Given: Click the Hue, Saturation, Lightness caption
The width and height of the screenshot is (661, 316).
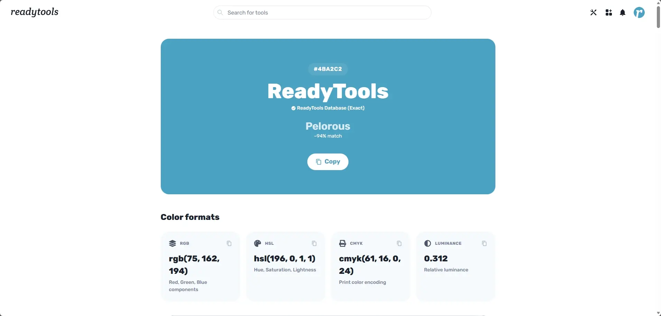Looking at the screenshot, I should (x=285, y=270).
